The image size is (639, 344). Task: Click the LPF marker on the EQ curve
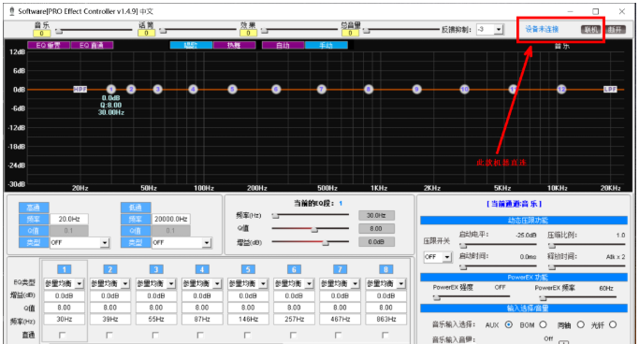coord(610,89)
